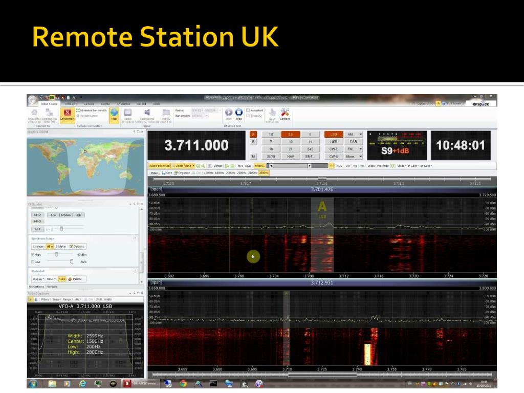Open the FM mode dropdown
This screenshot has width=524, height=393.
pyautogui.click(x=354, y=149)
